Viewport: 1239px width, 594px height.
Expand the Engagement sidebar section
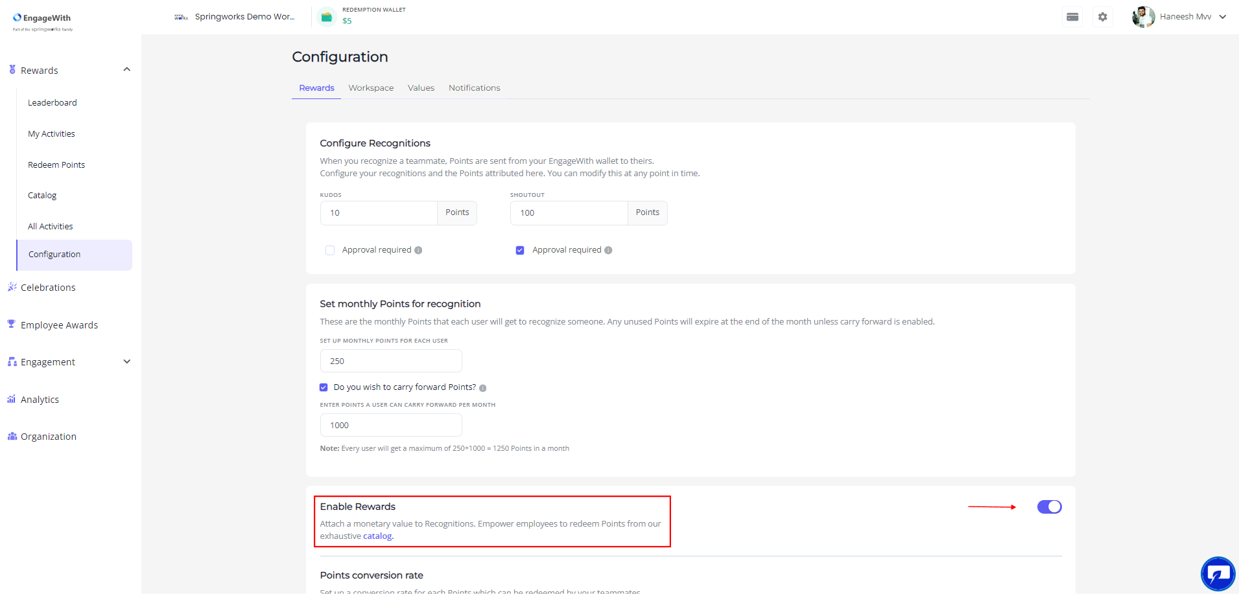pos(127,361)
